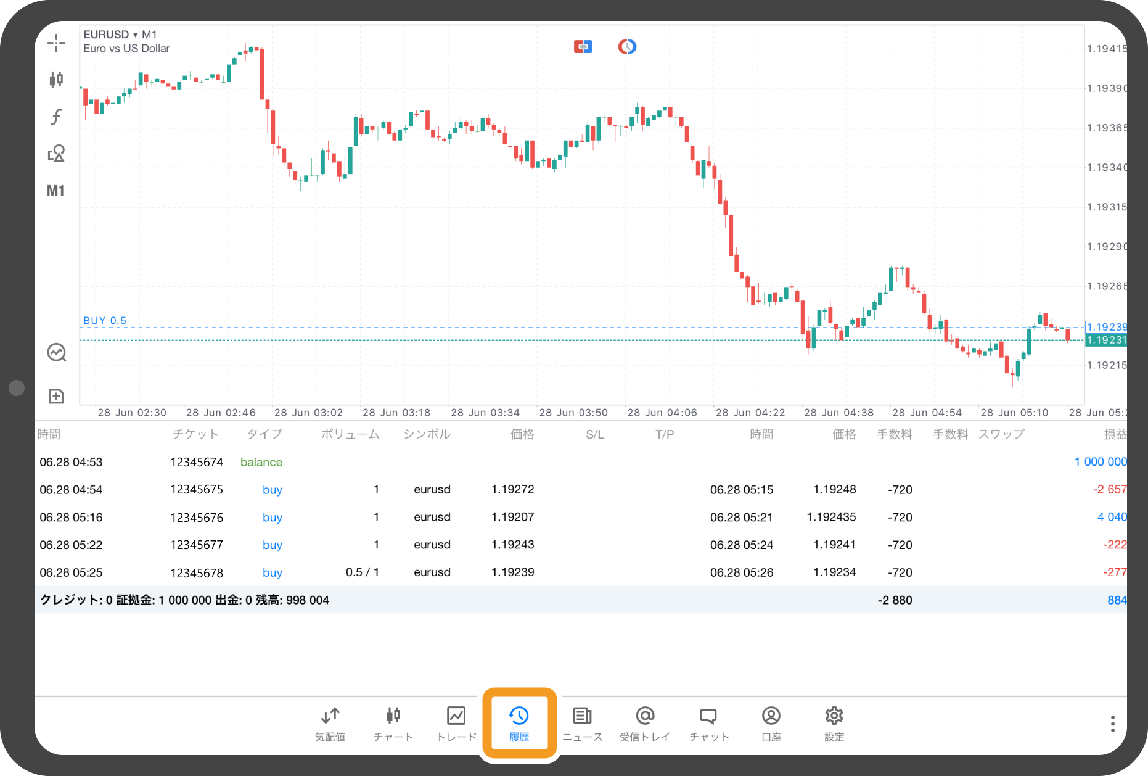Click the M1 timeframe button in sidebar
This screenshot has width=1148, height=776.
(x=56, y=191)
